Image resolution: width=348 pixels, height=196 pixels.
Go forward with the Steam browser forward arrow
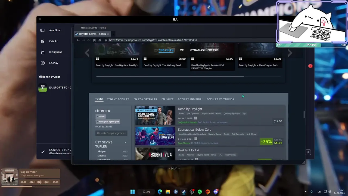click(83, 40)
